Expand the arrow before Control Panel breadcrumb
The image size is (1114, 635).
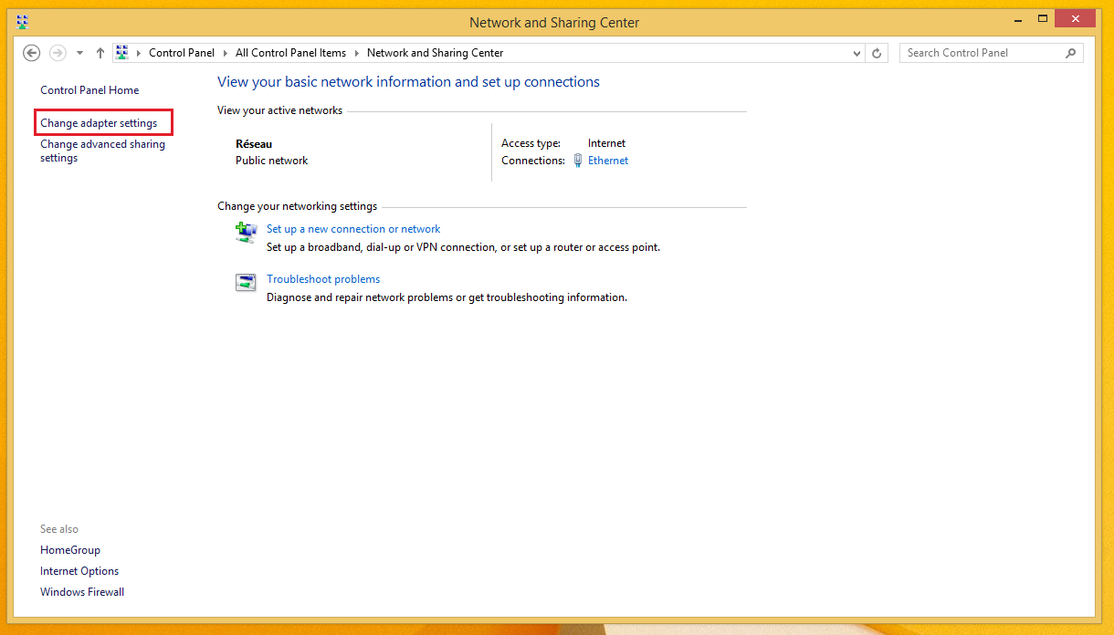(x=139, y=53)
